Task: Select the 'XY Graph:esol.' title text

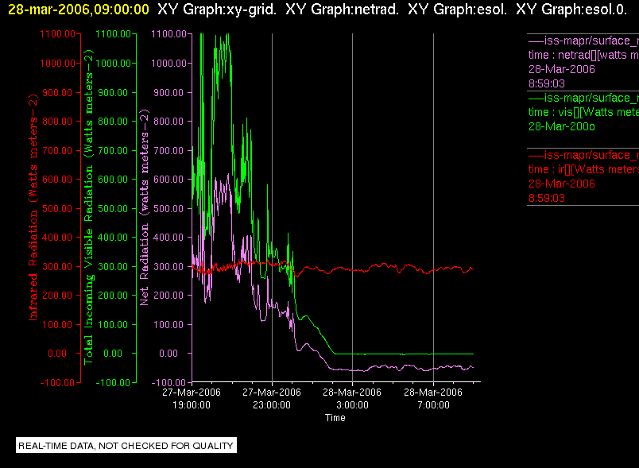Action: tap(457, 10)
